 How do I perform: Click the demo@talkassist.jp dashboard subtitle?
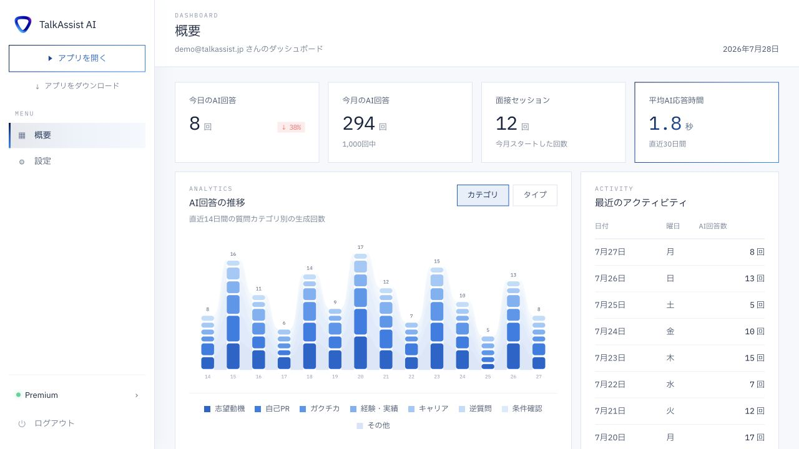249,49
